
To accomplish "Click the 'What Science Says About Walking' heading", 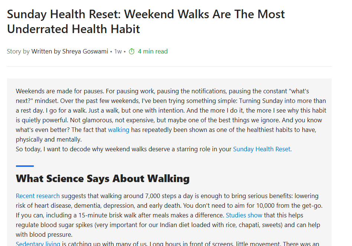I will coord(102,178).
